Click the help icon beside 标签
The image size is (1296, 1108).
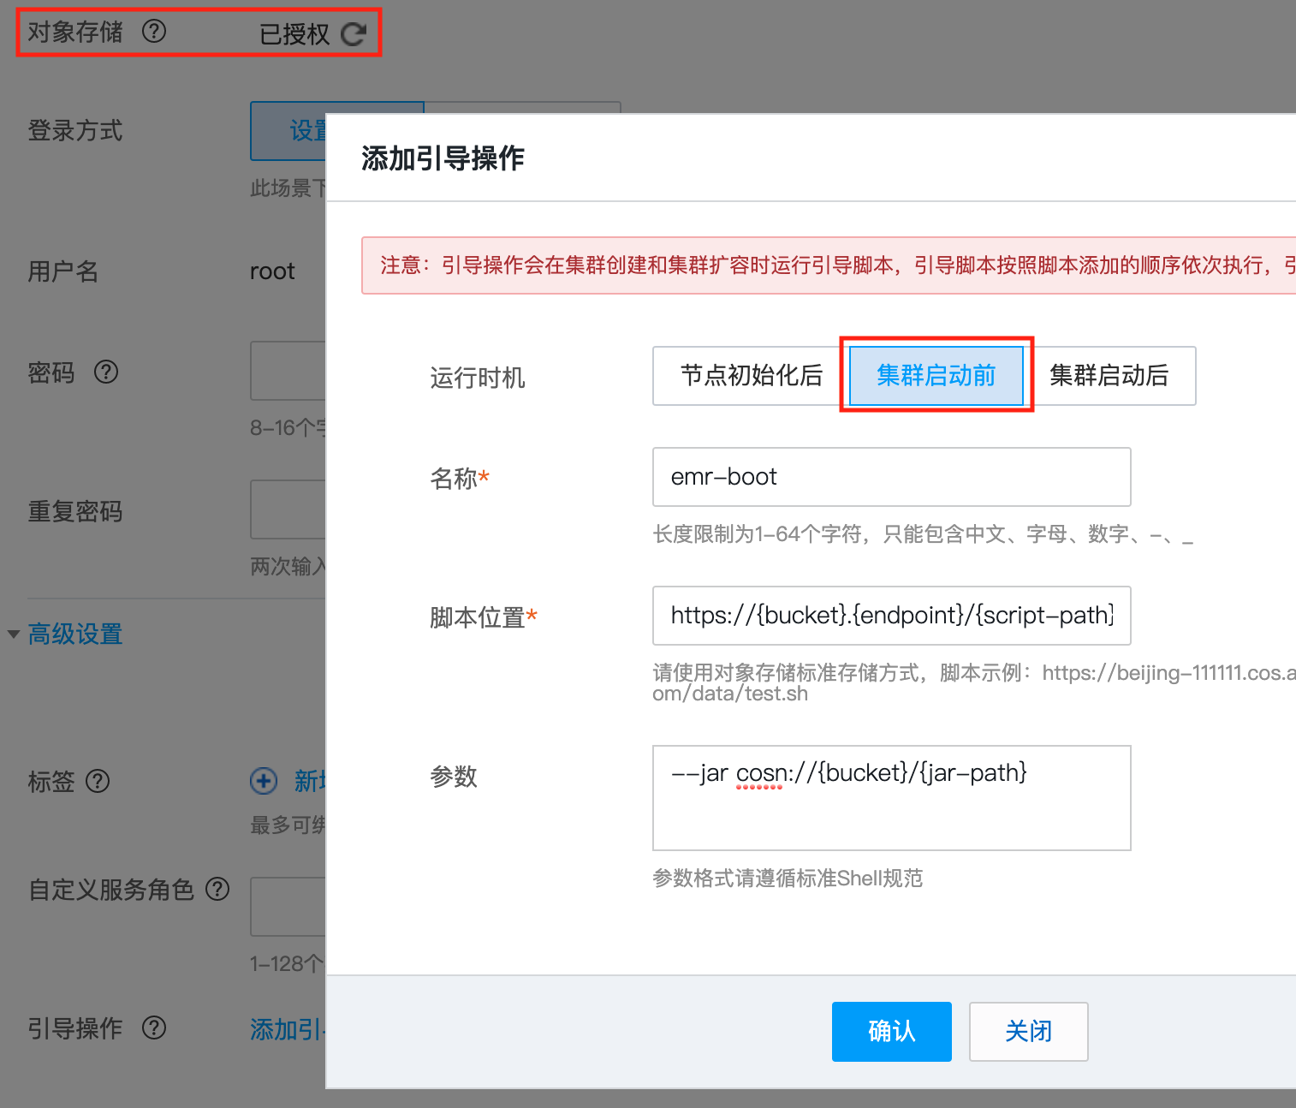[x=98, y=781]
